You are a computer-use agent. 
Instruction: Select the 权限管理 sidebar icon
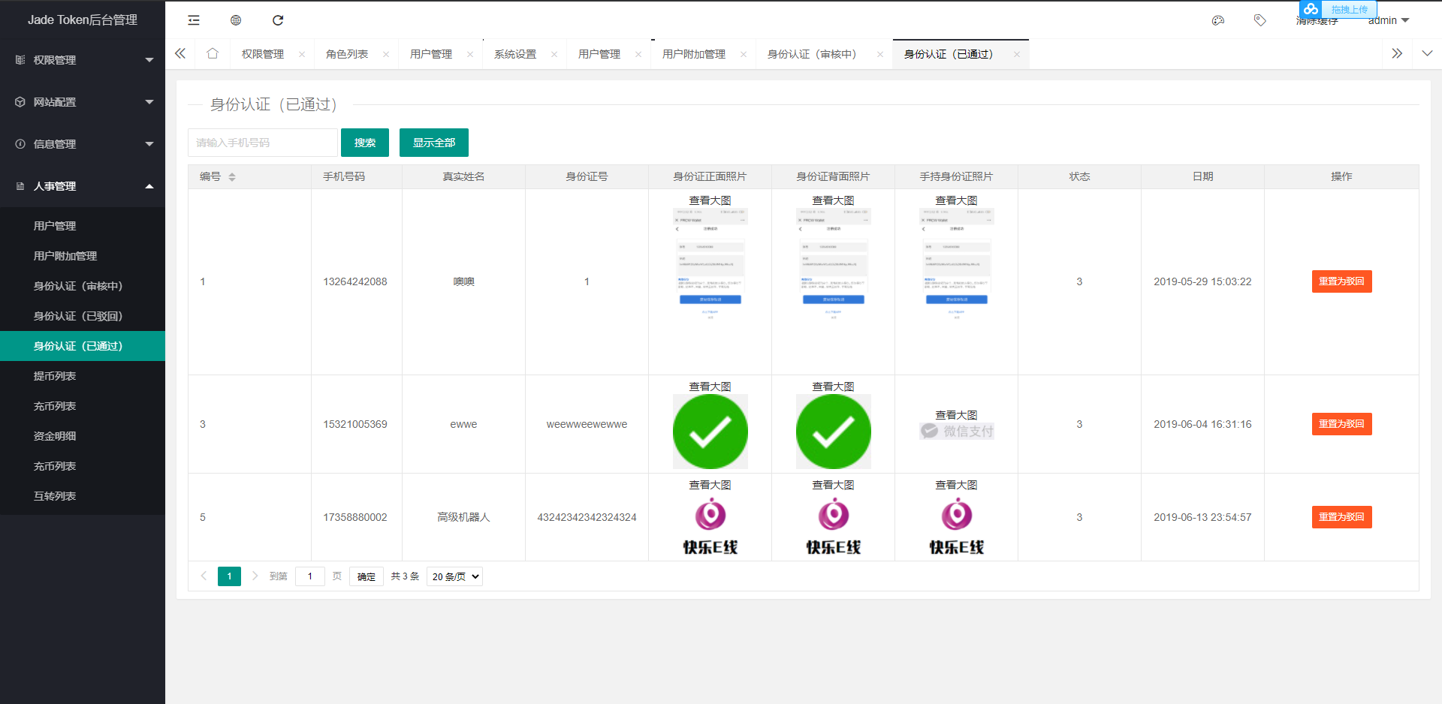point(20,60)
